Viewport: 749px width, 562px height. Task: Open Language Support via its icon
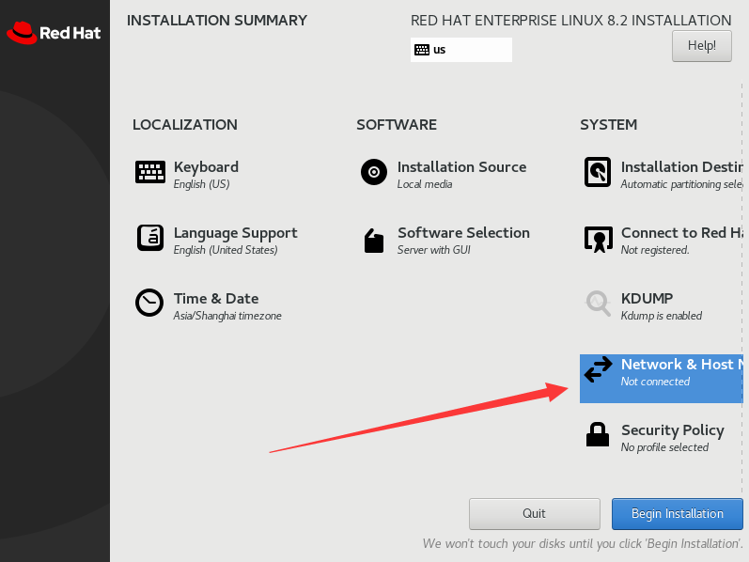coord(150,238)
